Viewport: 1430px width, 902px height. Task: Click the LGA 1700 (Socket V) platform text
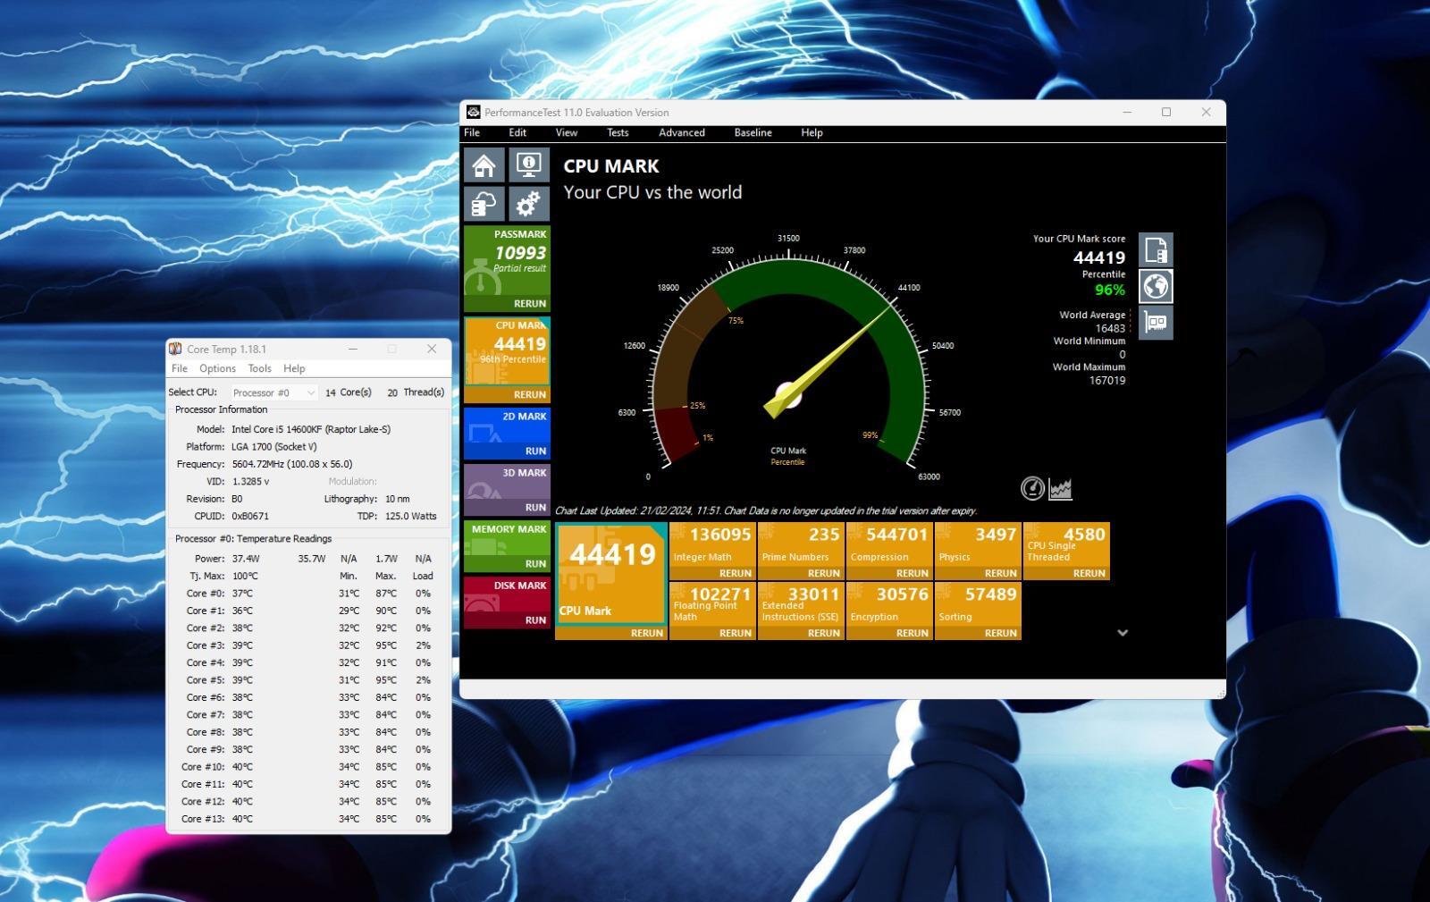(x=274, y=446)
